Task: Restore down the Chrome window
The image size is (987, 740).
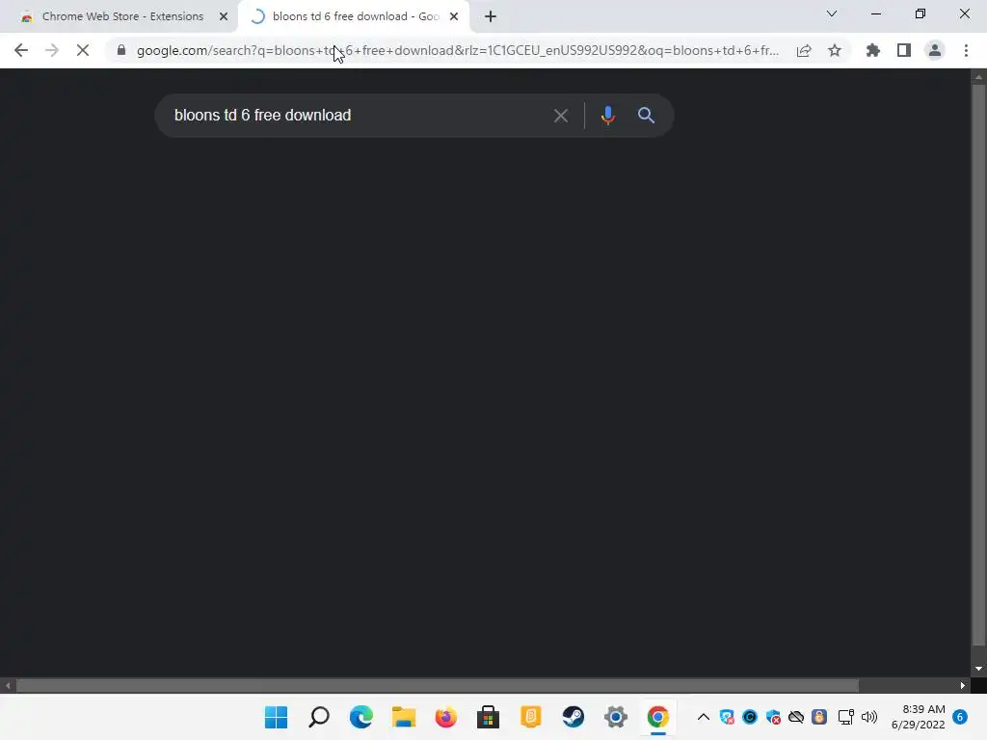Action: click(x=920, y=13)
